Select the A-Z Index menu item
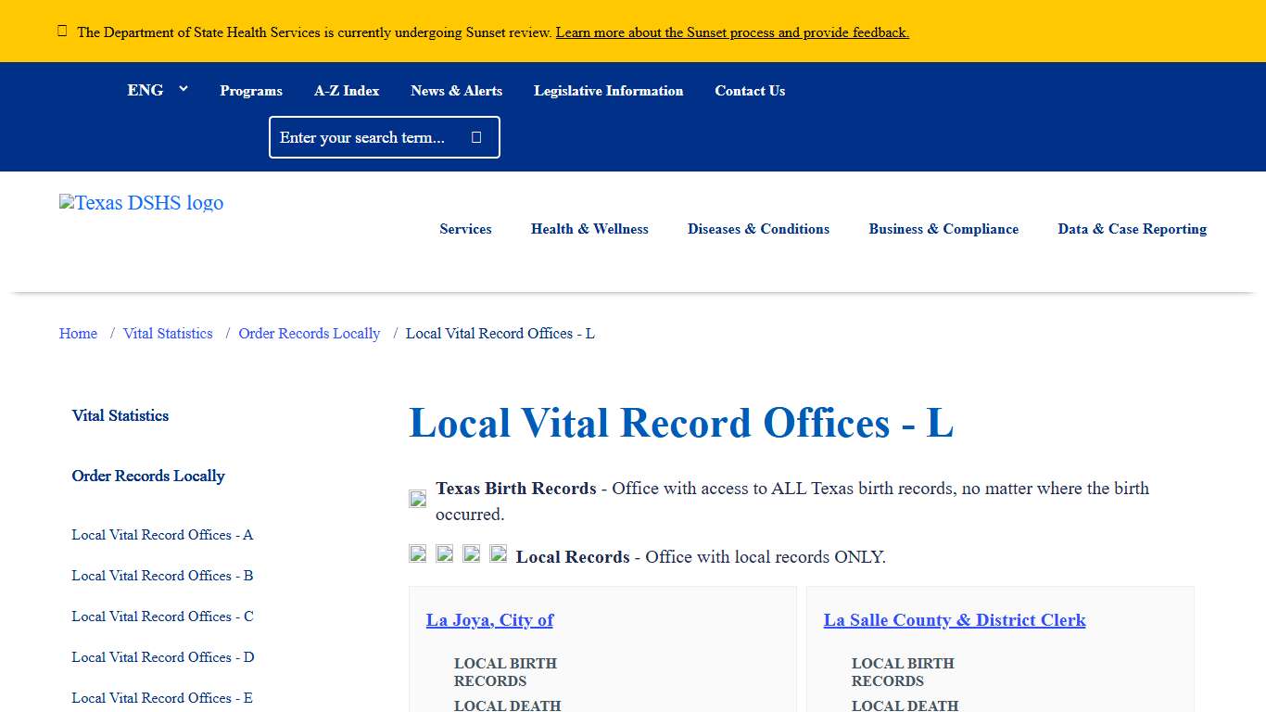 [347, 90]
